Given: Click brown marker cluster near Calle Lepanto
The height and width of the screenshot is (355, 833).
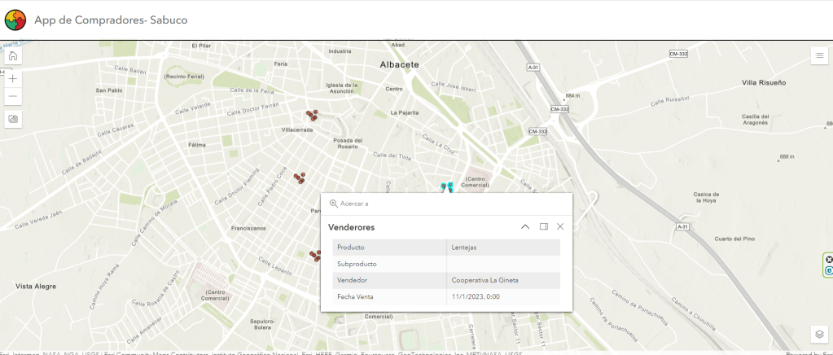Looking at the screenshot, I should 314,256.
